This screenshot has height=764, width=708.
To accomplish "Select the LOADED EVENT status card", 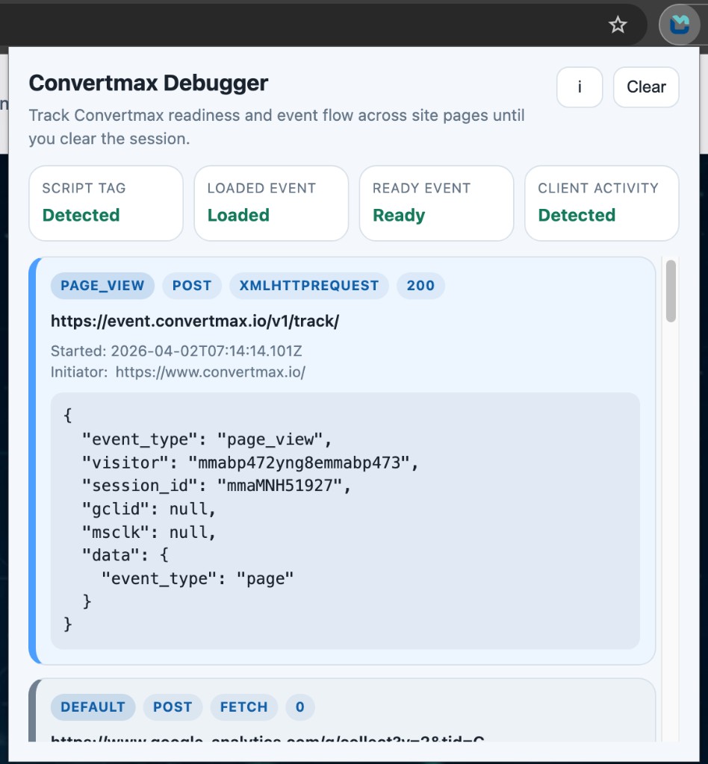I will click(270, 203).
